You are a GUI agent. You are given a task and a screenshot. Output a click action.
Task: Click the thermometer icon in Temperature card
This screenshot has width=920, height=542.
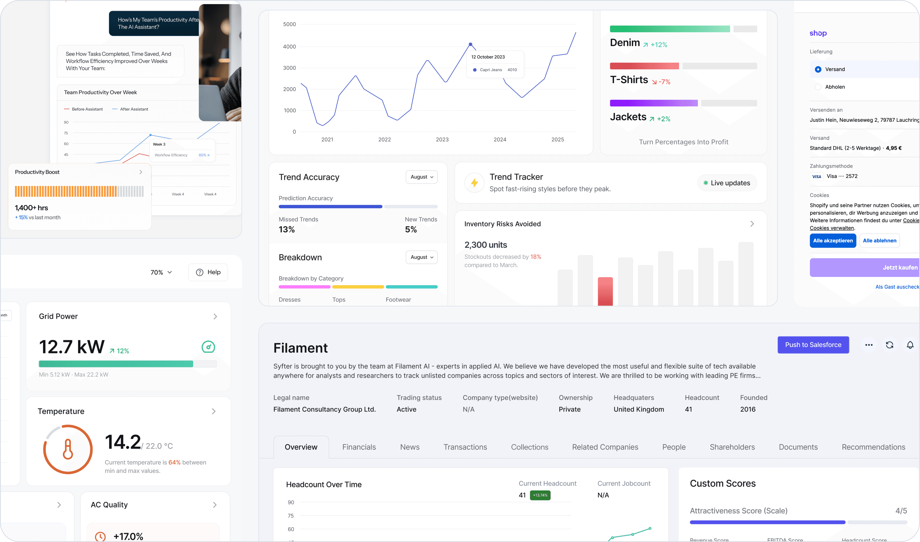click(68, 449)
